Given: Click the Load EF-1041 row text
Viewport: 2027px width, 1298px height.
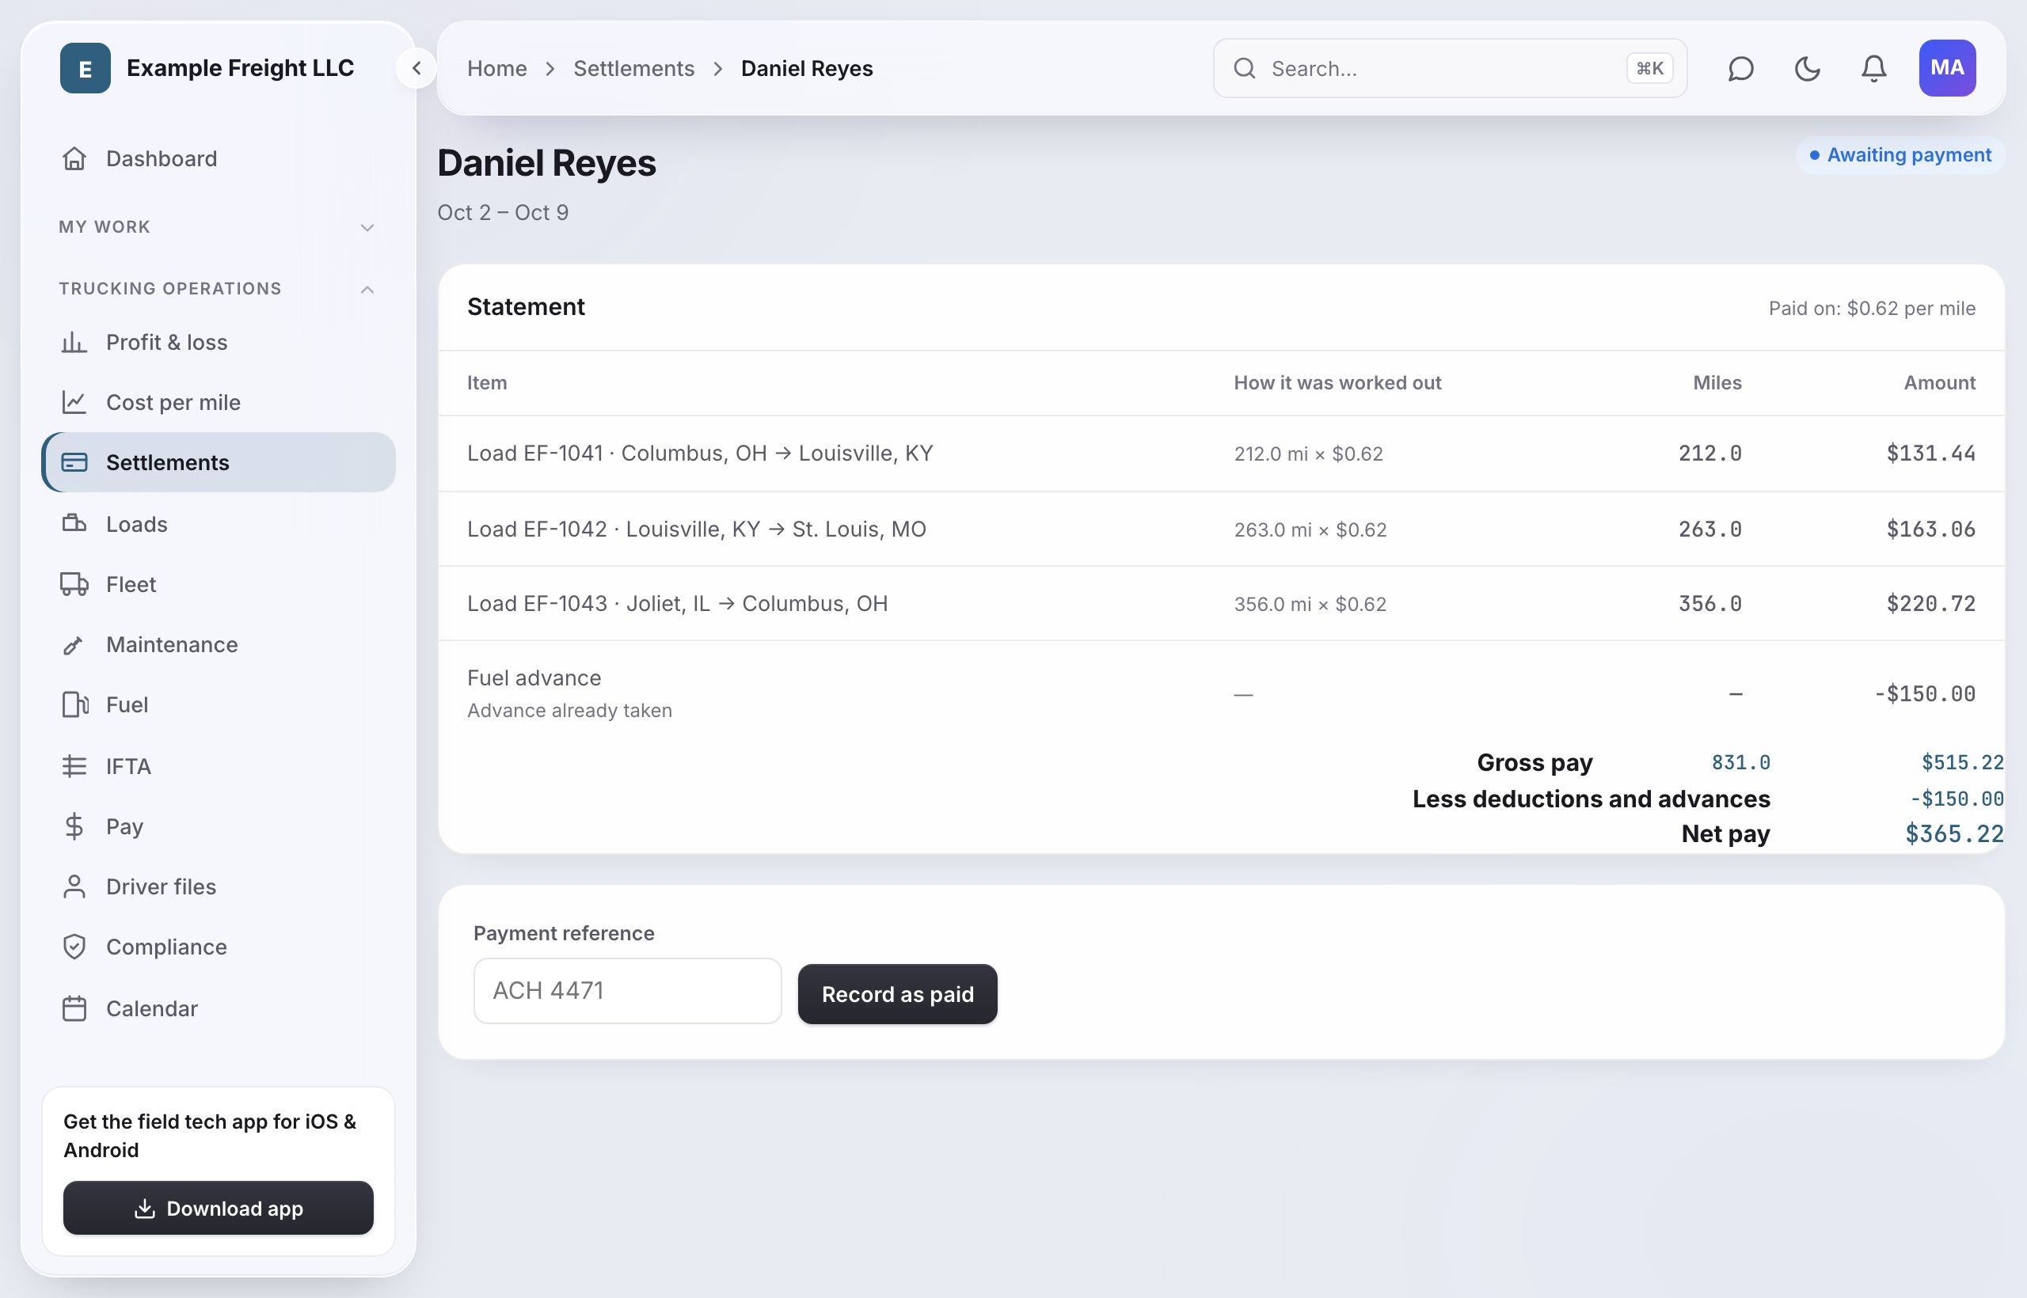Looking at the screenshot, I should pos(700,454).
